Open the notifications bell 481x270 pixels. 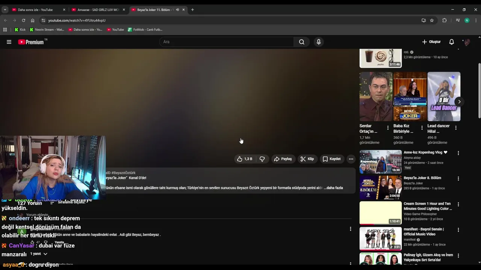452,42
